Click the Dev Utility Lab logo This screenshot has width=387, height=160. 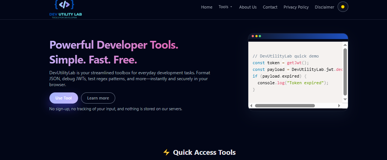(65, 9)
